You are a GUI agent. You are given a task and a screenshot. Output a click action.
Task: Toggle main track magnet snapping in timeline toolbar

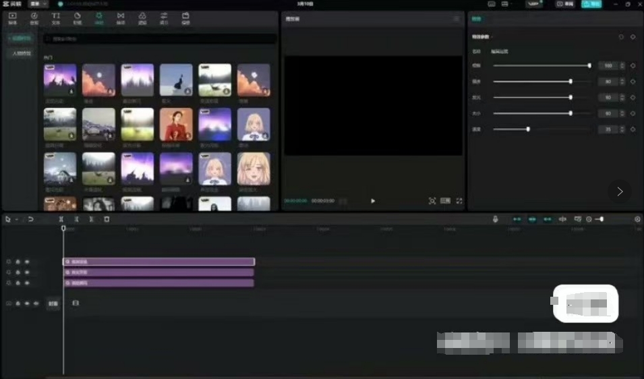517,219
